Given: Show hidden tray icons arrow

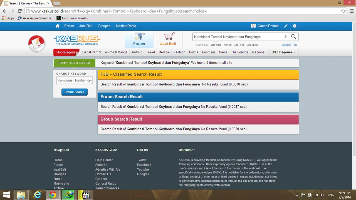Looking at the screenshot, I should (297, 195).
